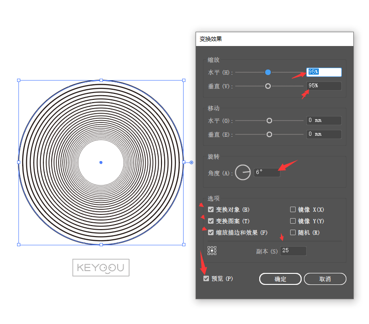The image size is (369, 324).
Task: Click the 副本 (S) copies input field
Action: click(x=293, y=251)
